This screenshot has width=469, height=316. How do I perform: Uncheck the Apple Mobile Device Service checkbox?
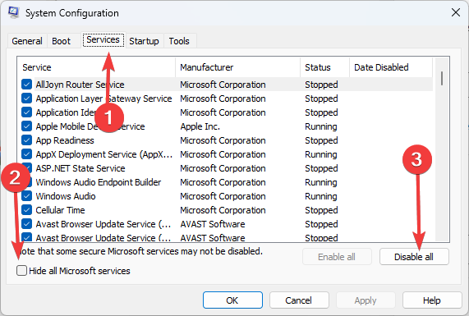(26, 126)
